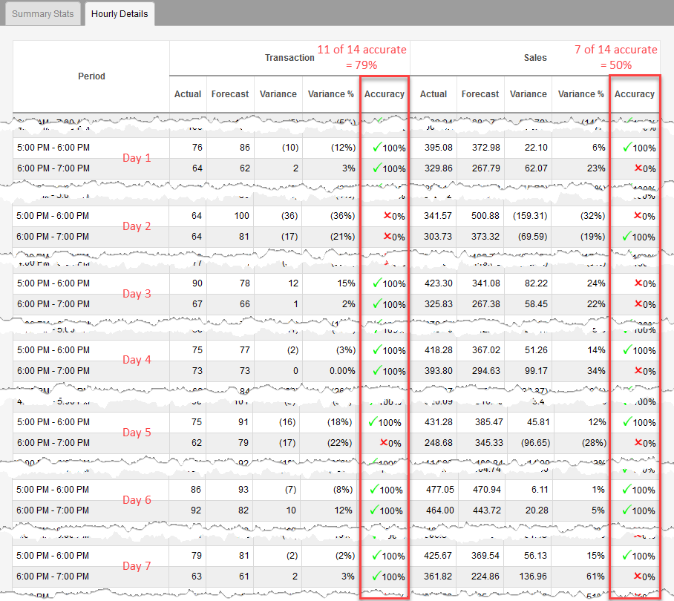This screenshot has width=674, height=601.
Task: Click the Variance % header under Sales
Action: click(580, 94)
